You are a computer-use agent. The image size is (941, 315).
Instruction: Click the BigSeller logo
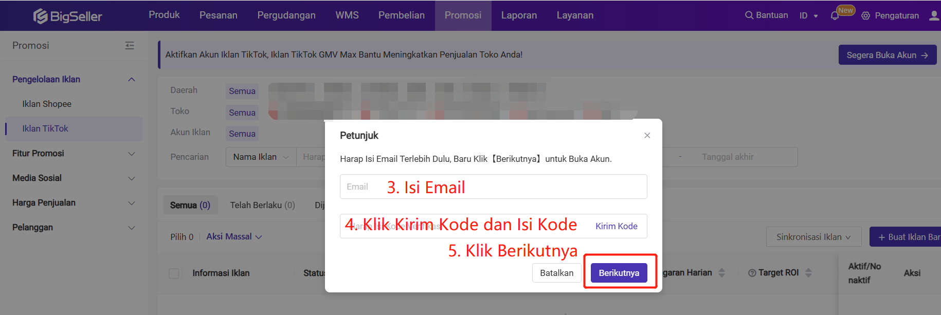coord(68,16)
